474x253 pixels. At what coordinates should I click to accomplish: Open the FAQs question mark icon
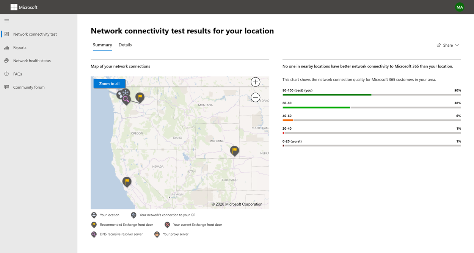pyautogui.click(x=7, y=74)
